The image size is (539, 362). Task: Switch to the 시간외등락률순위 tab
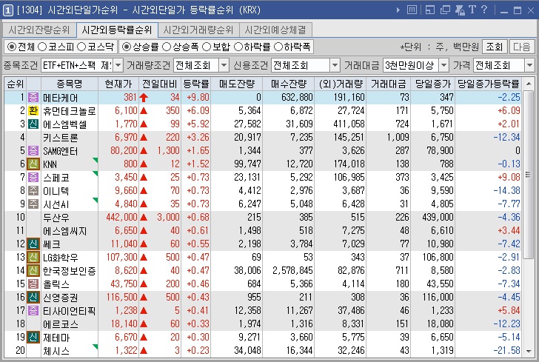coord(116,30)
